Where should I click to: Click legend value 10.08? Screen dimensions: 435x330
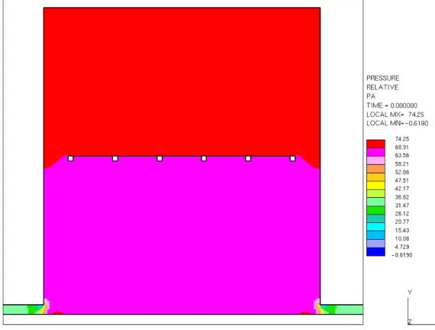(x=402, y=238)
